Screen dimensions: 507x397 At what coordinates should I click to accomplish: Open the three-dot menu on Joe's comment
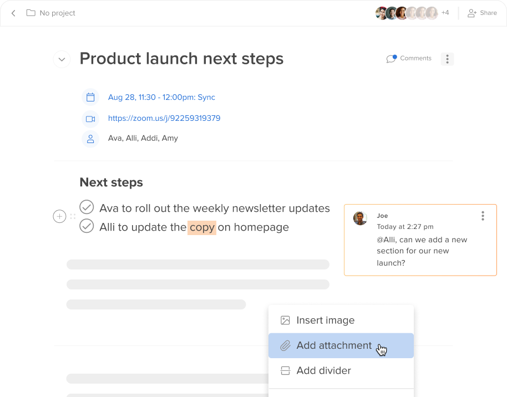[x=483, y=216]
